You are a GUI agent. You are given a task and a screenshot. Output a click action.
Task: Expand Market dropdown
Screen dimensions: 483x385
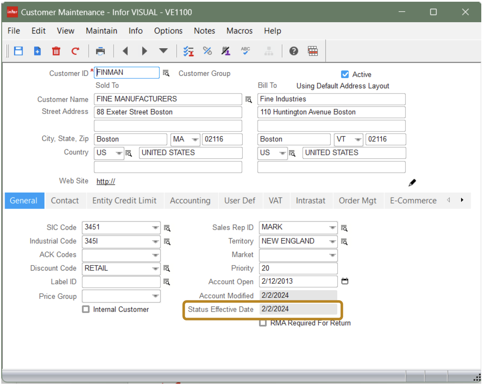(332, 255)
